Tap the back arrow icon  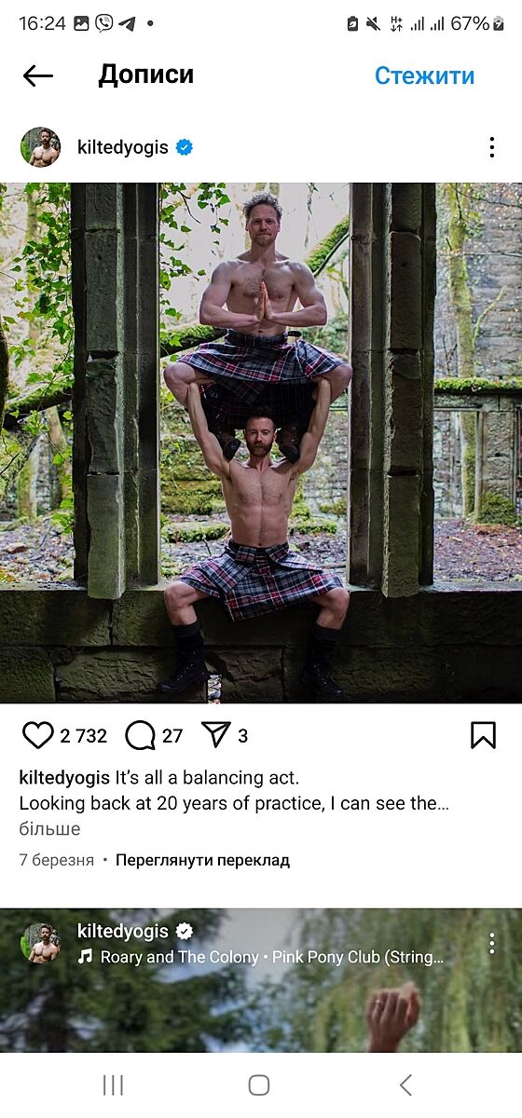tap(38, 75)
